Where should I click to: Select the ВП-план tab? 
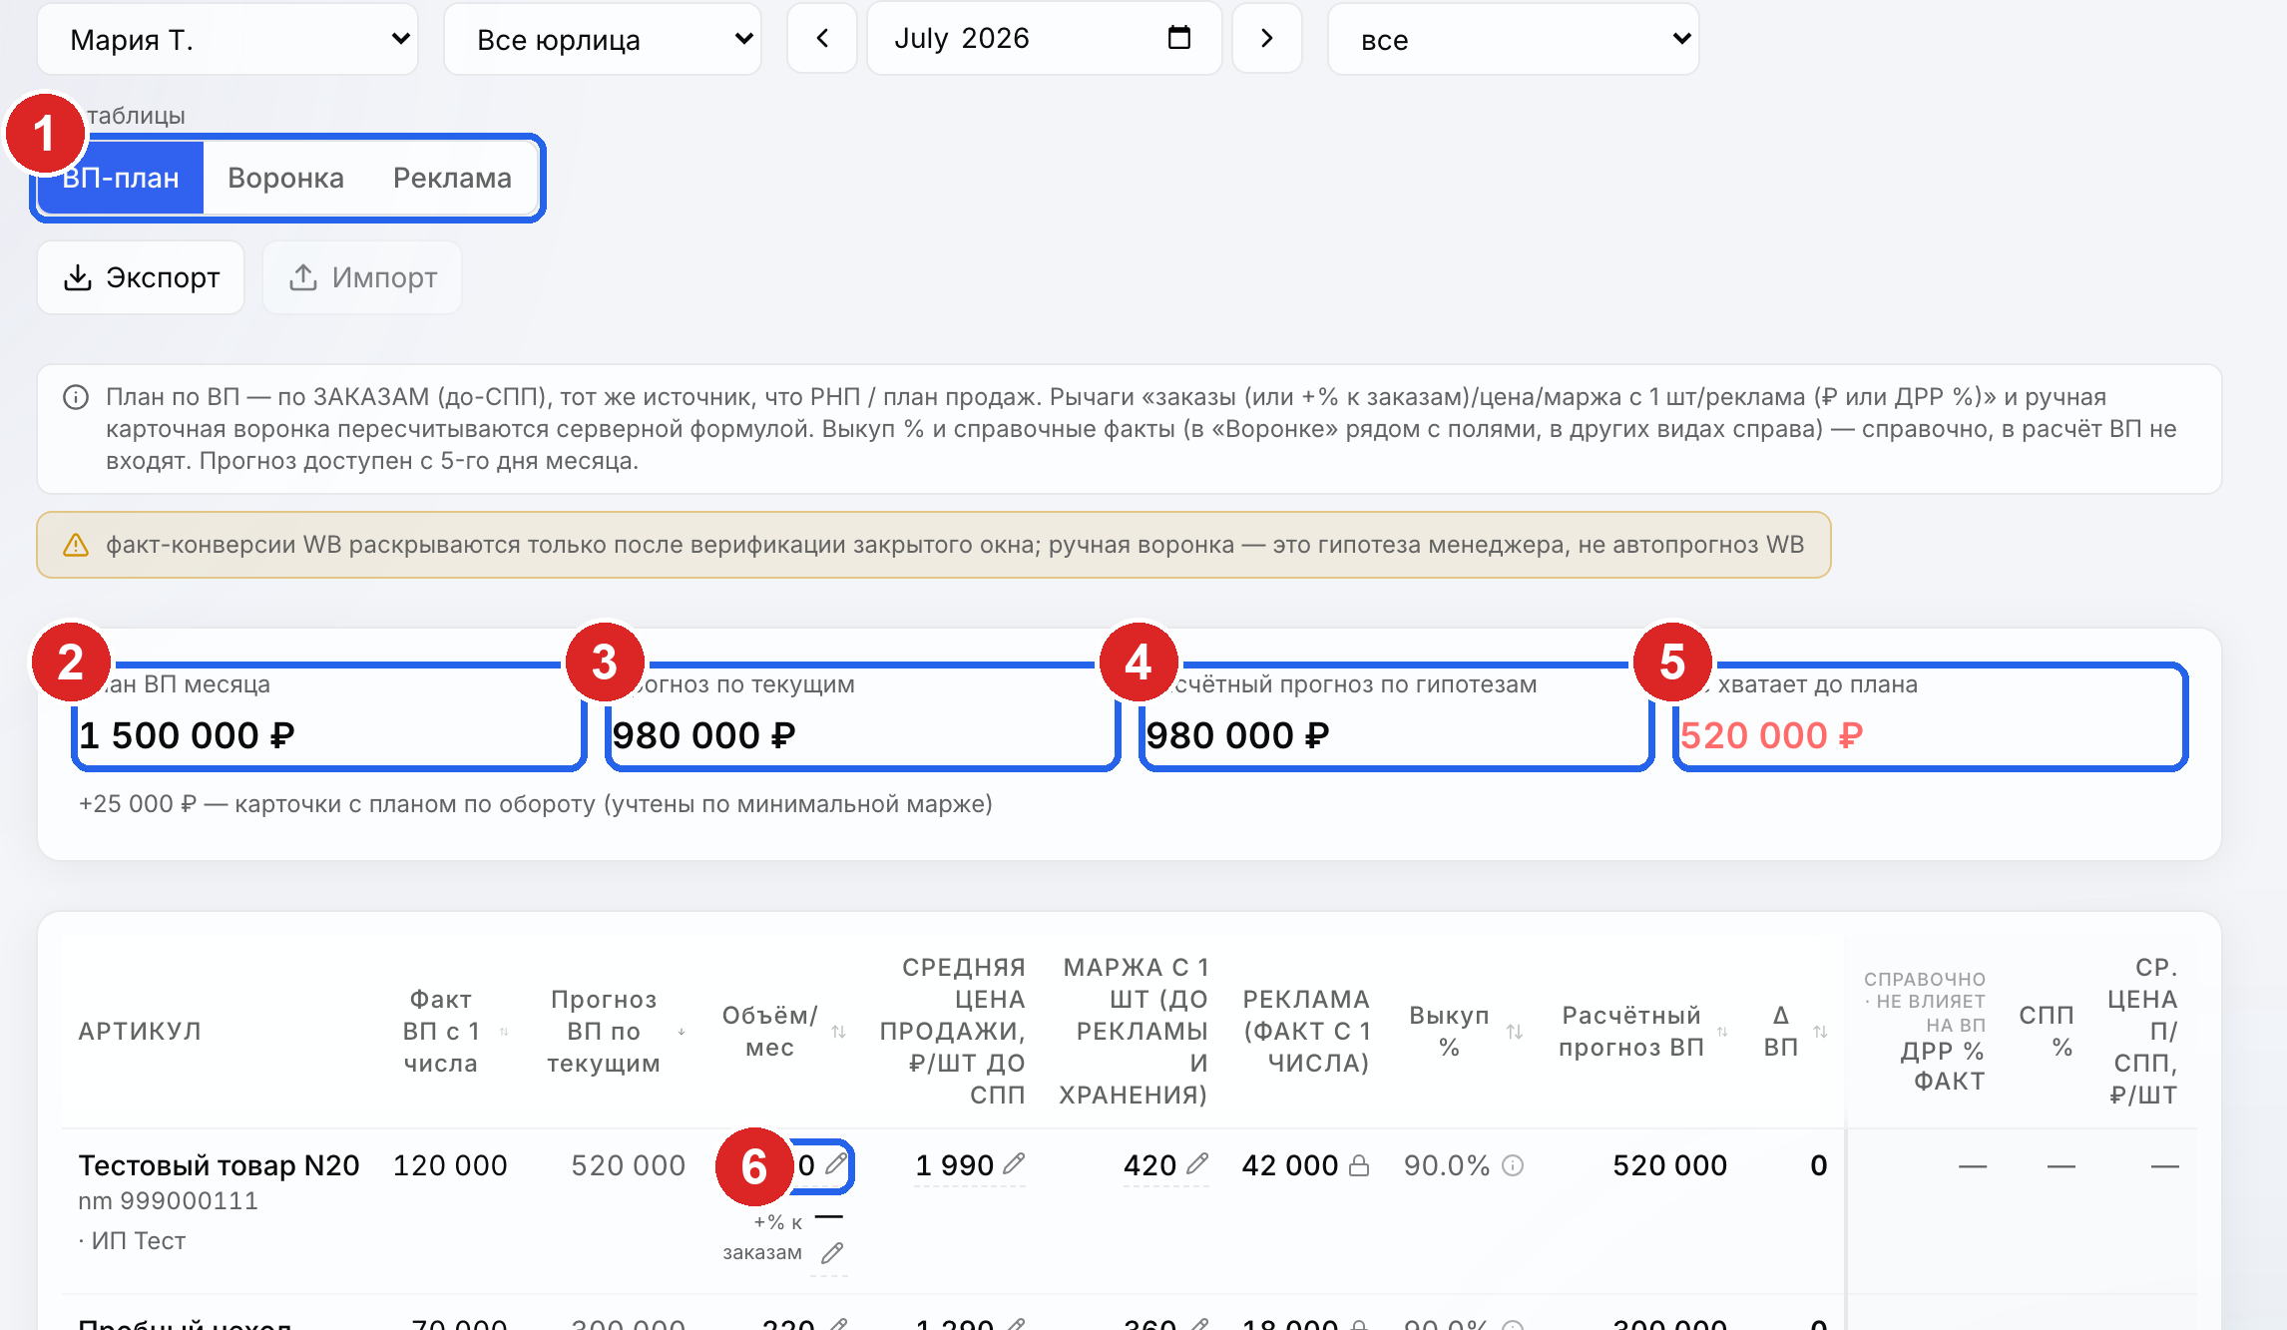[121, 178]
